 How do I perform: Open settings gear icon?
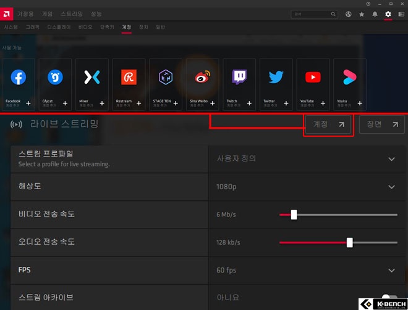click(388, 14)
